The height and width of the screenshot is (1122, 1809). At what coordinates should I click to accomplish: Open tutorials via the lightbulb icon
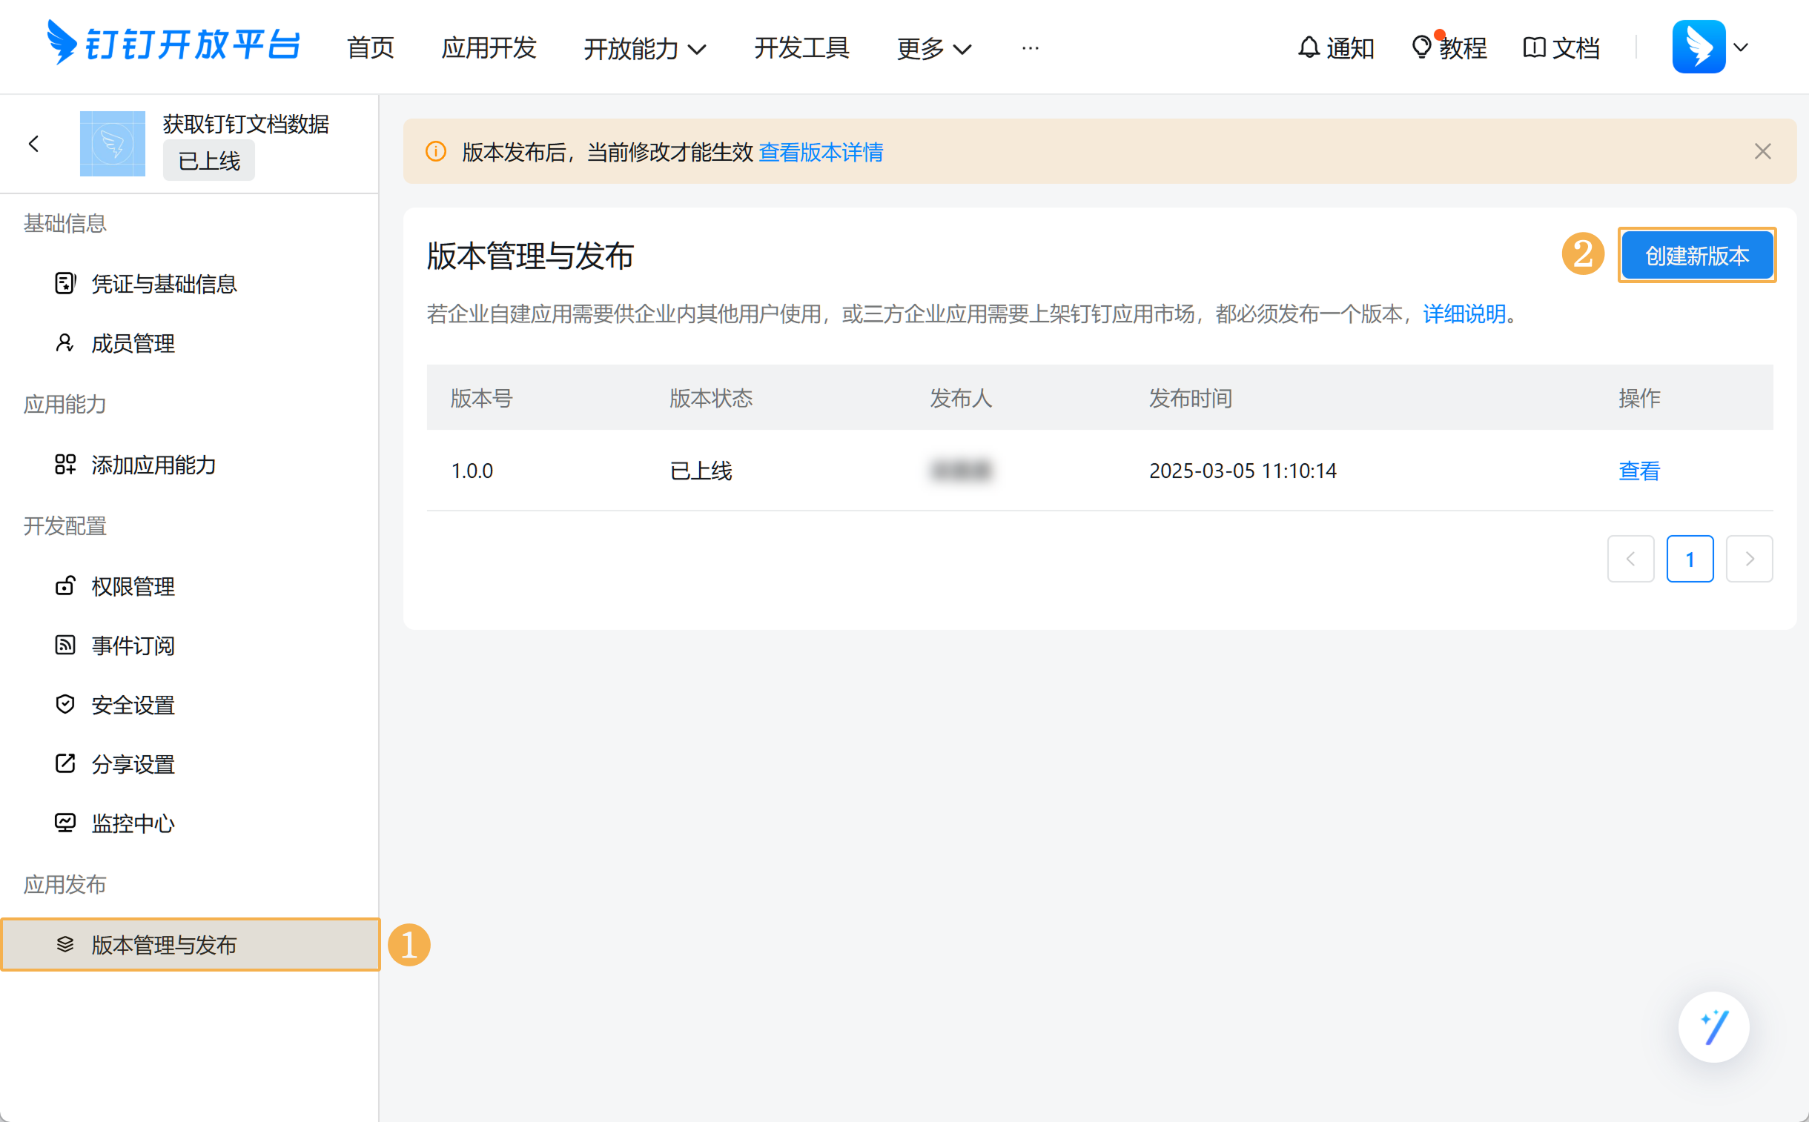point(1421,47)
